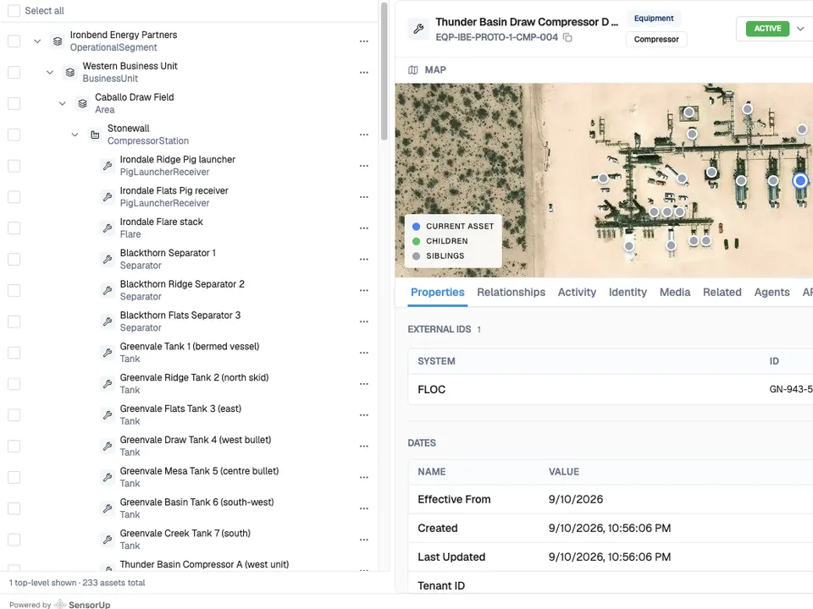Screen dimensions: 813x609
Task: Click the wrench icon of Irondale Flare stack
Action: coord(108,228)
